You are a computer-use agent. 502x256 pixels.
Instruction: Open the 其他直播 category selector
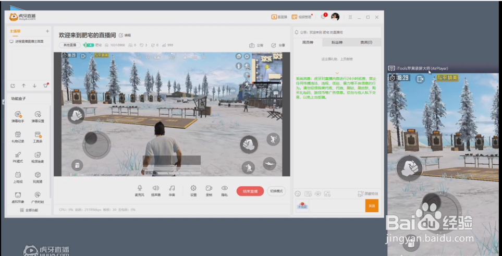[69, 45]
